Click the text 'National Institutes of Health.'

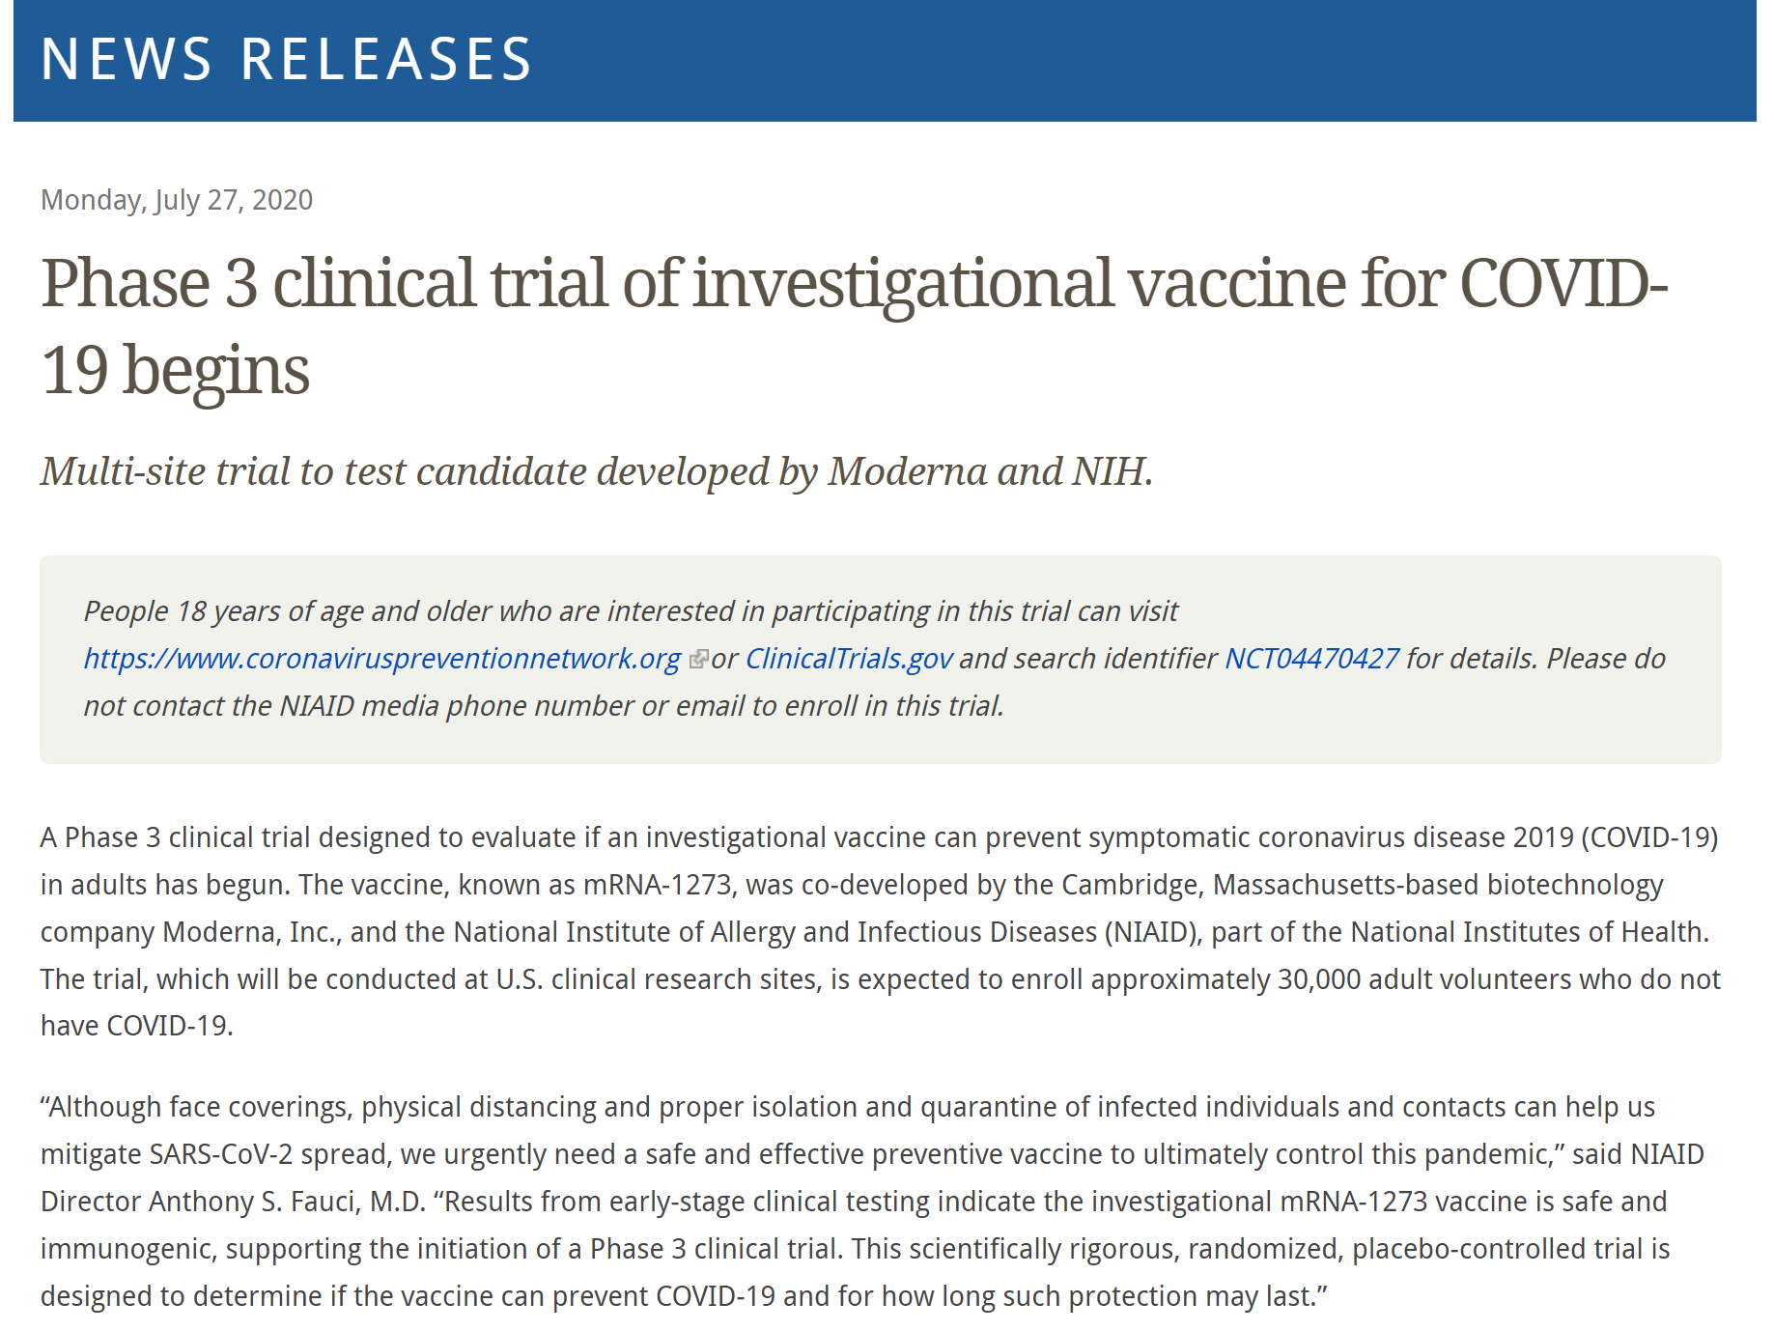click(1530, 932)
